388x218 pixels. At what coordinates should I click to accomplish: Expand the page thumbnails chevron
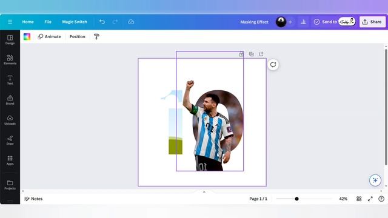(x=204, y=192)
